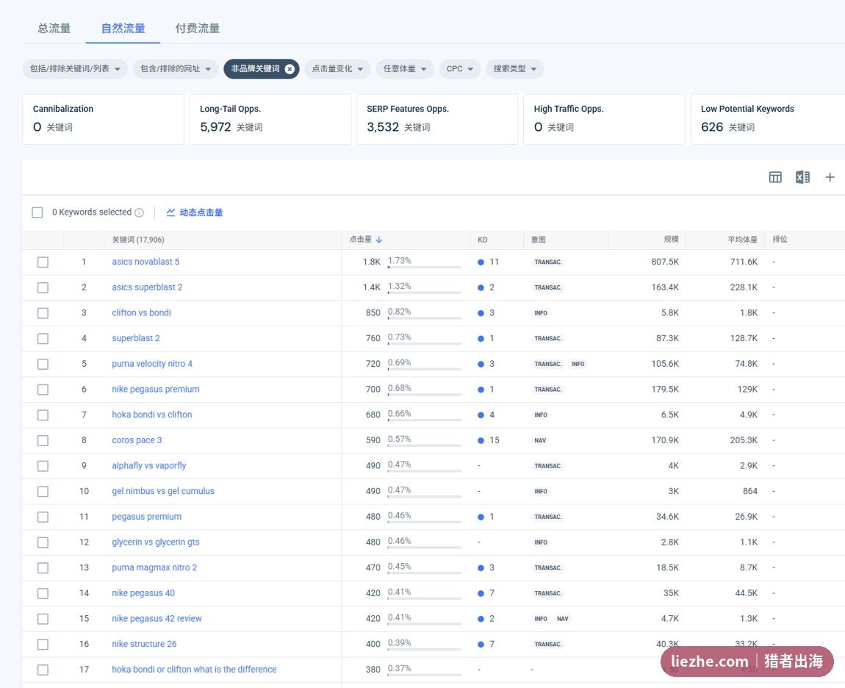Image resolution: width=845 pixels, height=688 pixels.
Task: Open hoka bondi or clifton difference keyword
Action: (x=194, y=669)
